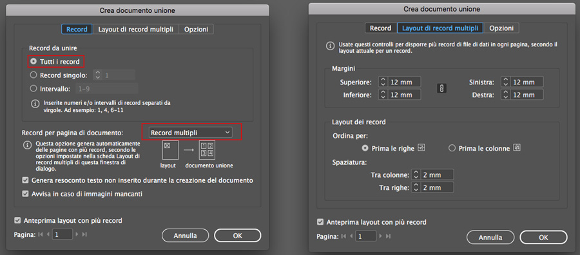This screenshot has height=255, width=580.
Task: Go to previous page arrow in right dialog
Action: point(351,236)
